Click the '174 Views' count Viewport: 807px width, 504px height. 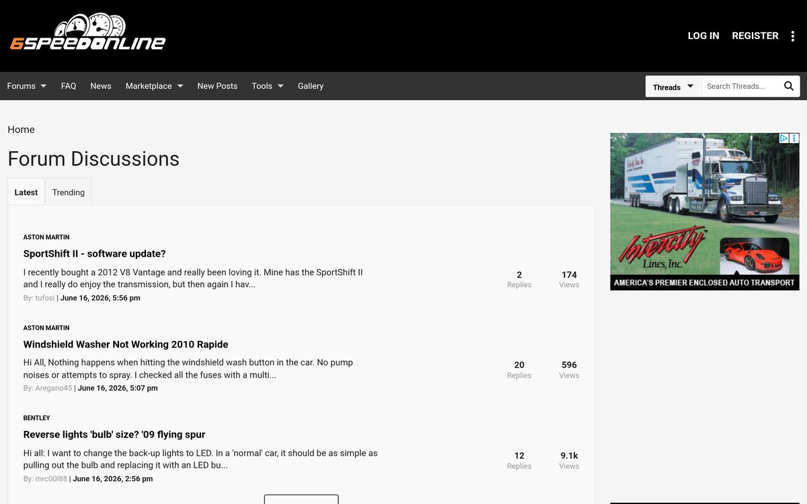(569, 280)
